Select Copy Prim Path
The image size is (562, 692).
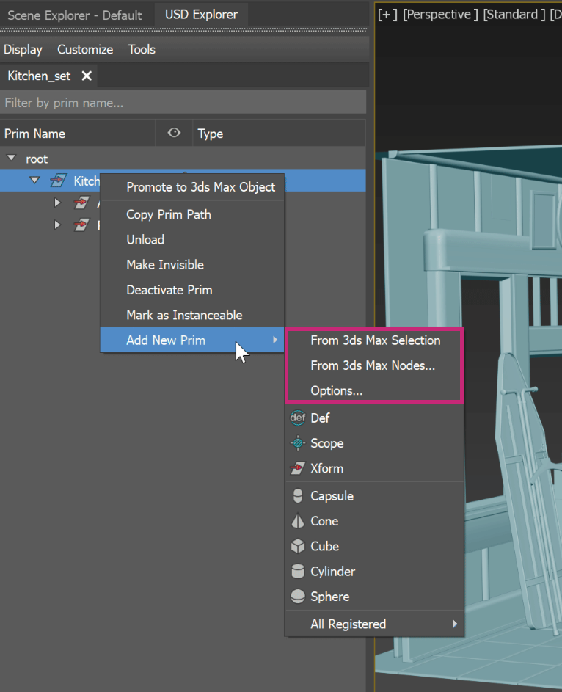[x=192, y=214]
